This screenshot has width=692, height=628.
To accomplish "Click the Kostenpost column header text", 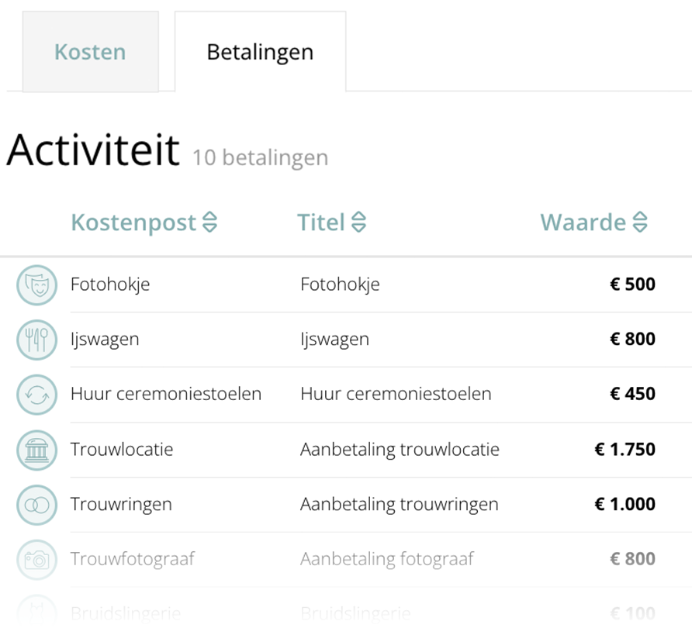I will click(x=133, y=223).
